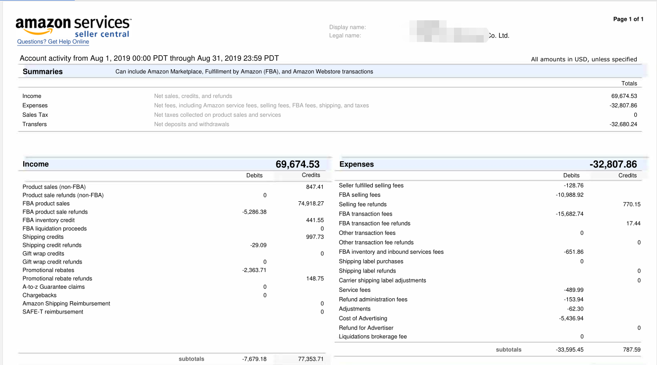Viewport: 657px width, 365px height.
Task: Select the account activity date range text
Action: (149, 58)
